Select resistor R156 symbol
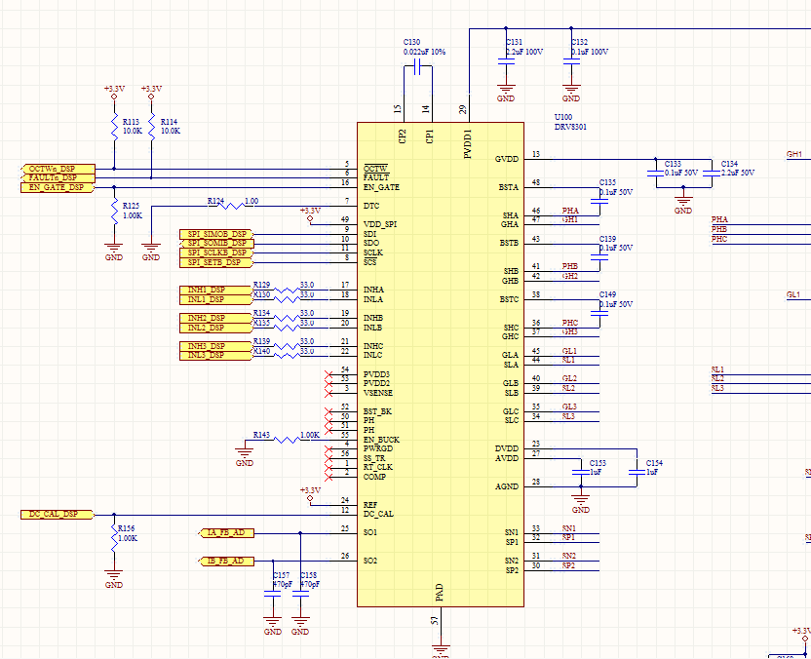 114,539
